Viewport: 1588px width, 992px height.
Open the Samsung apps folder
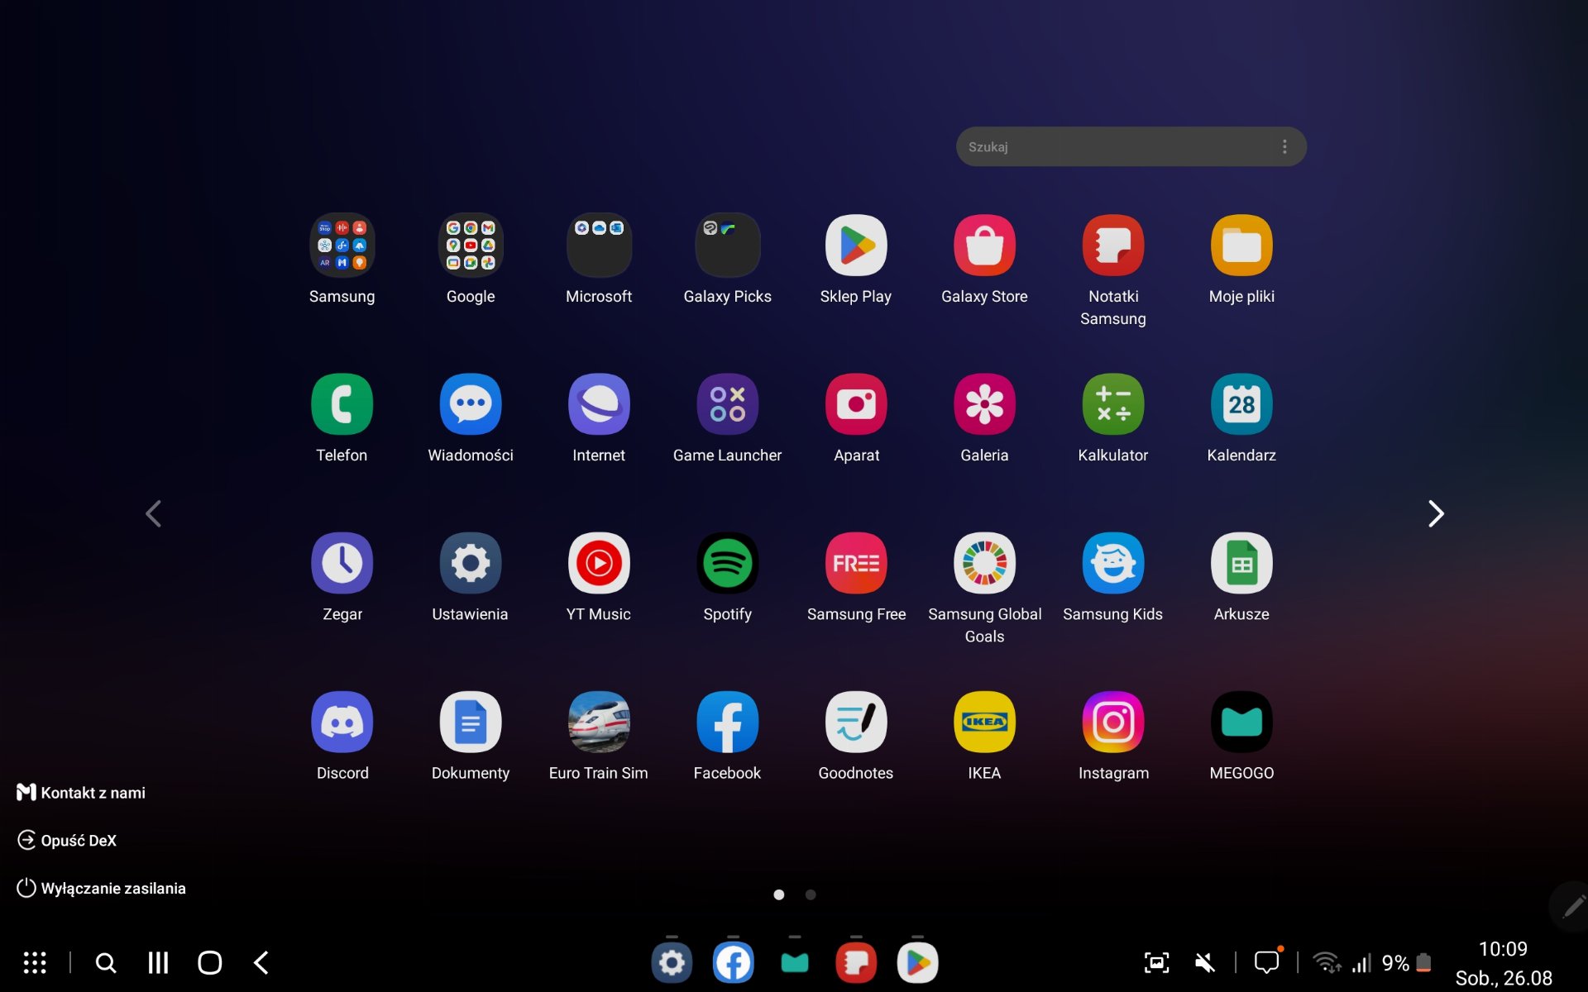tap(342, 246)
